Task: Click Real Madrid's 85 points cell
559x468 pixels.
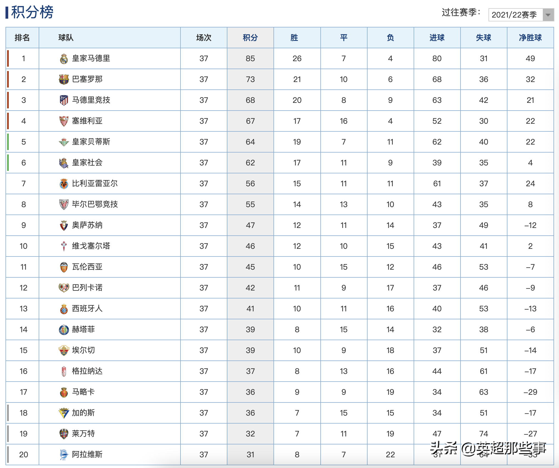Action: coord(250,58)
